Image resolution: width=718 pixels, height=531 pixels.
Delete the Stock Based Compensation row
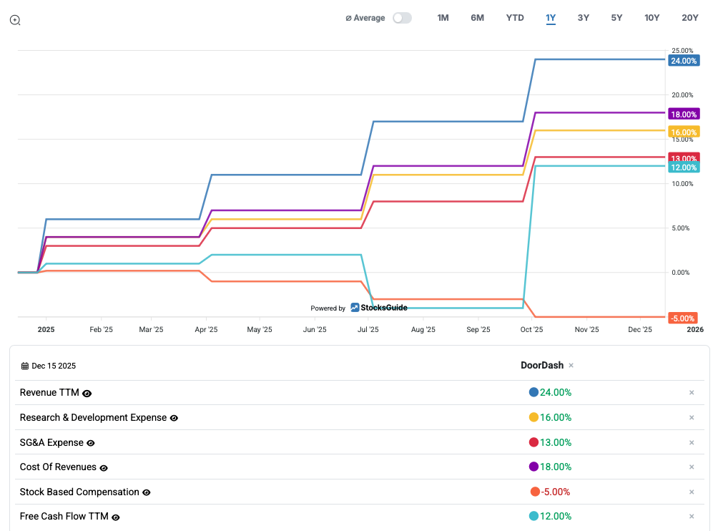point(692,492)
